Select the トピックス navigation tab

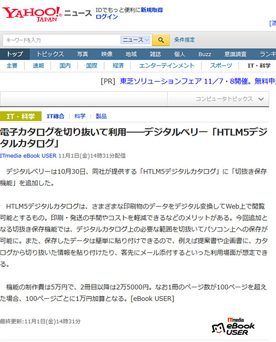coord(50,54)
